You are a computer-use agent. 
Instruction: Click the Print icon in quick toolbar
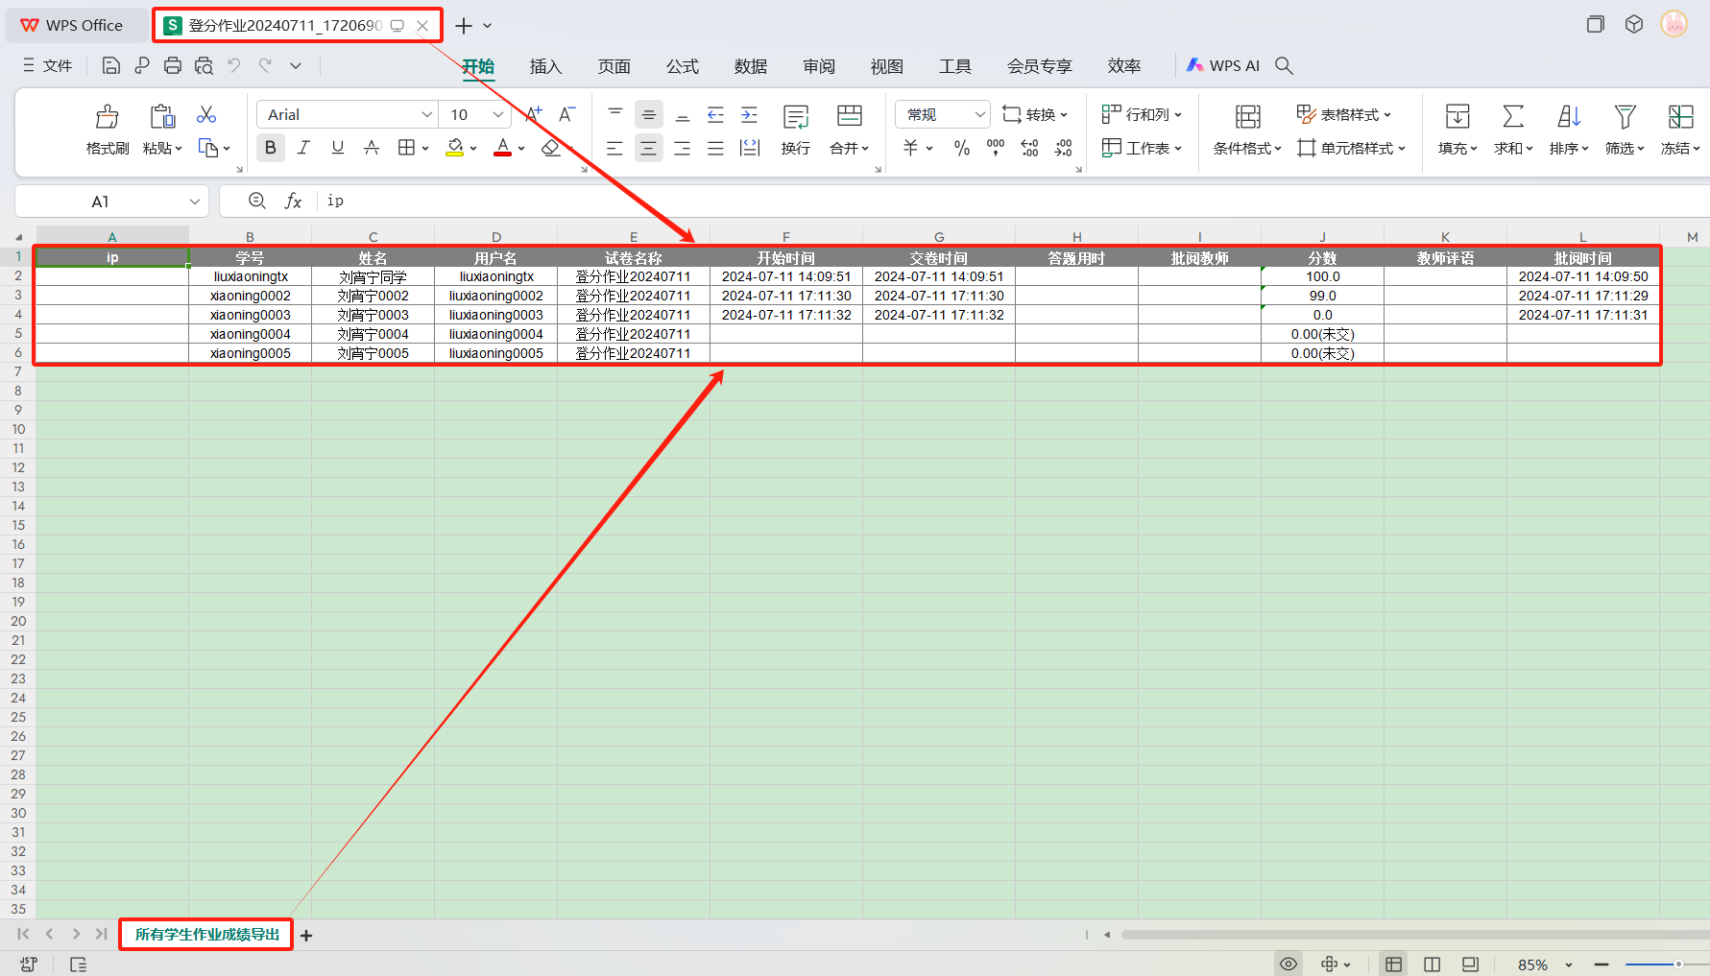click(173, 65)
